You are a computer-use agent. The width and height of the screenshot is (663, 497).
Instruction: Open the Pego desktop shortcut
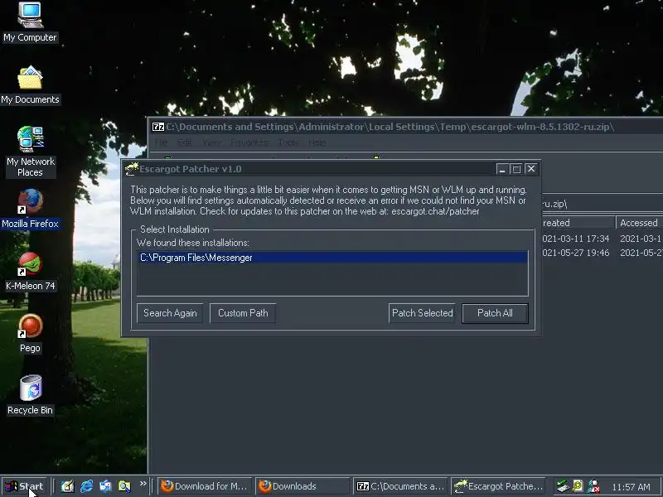[x=30, y=334]
